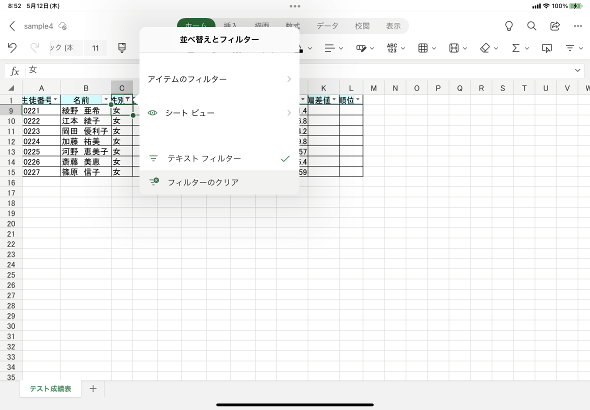
Task: Tap the font size field showing 11
Action: pyautogui.click(x=95, y=48)
